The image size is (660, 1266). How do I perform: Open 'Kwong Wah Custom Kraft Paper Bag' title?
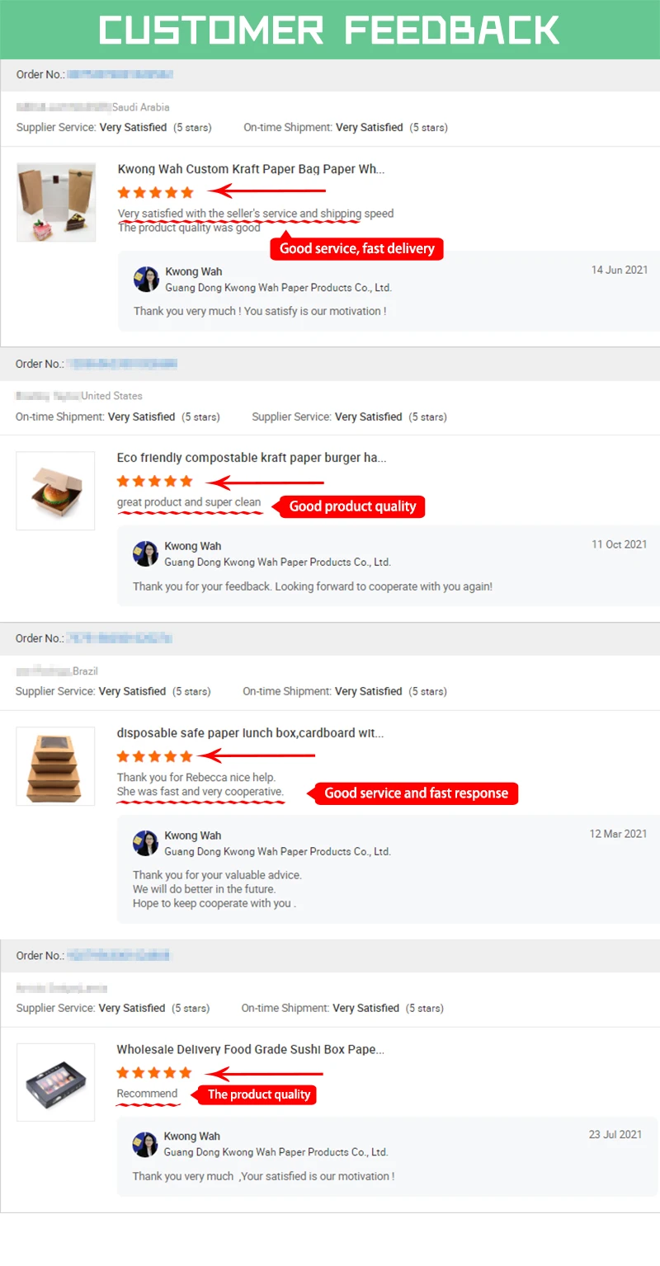pos(251,169)
